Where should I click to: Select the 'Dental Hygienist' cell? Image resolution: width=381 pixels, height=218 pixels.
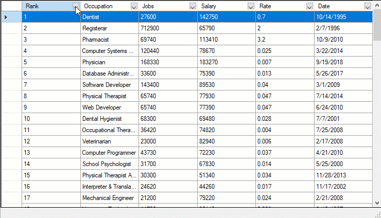pos(110,119)
